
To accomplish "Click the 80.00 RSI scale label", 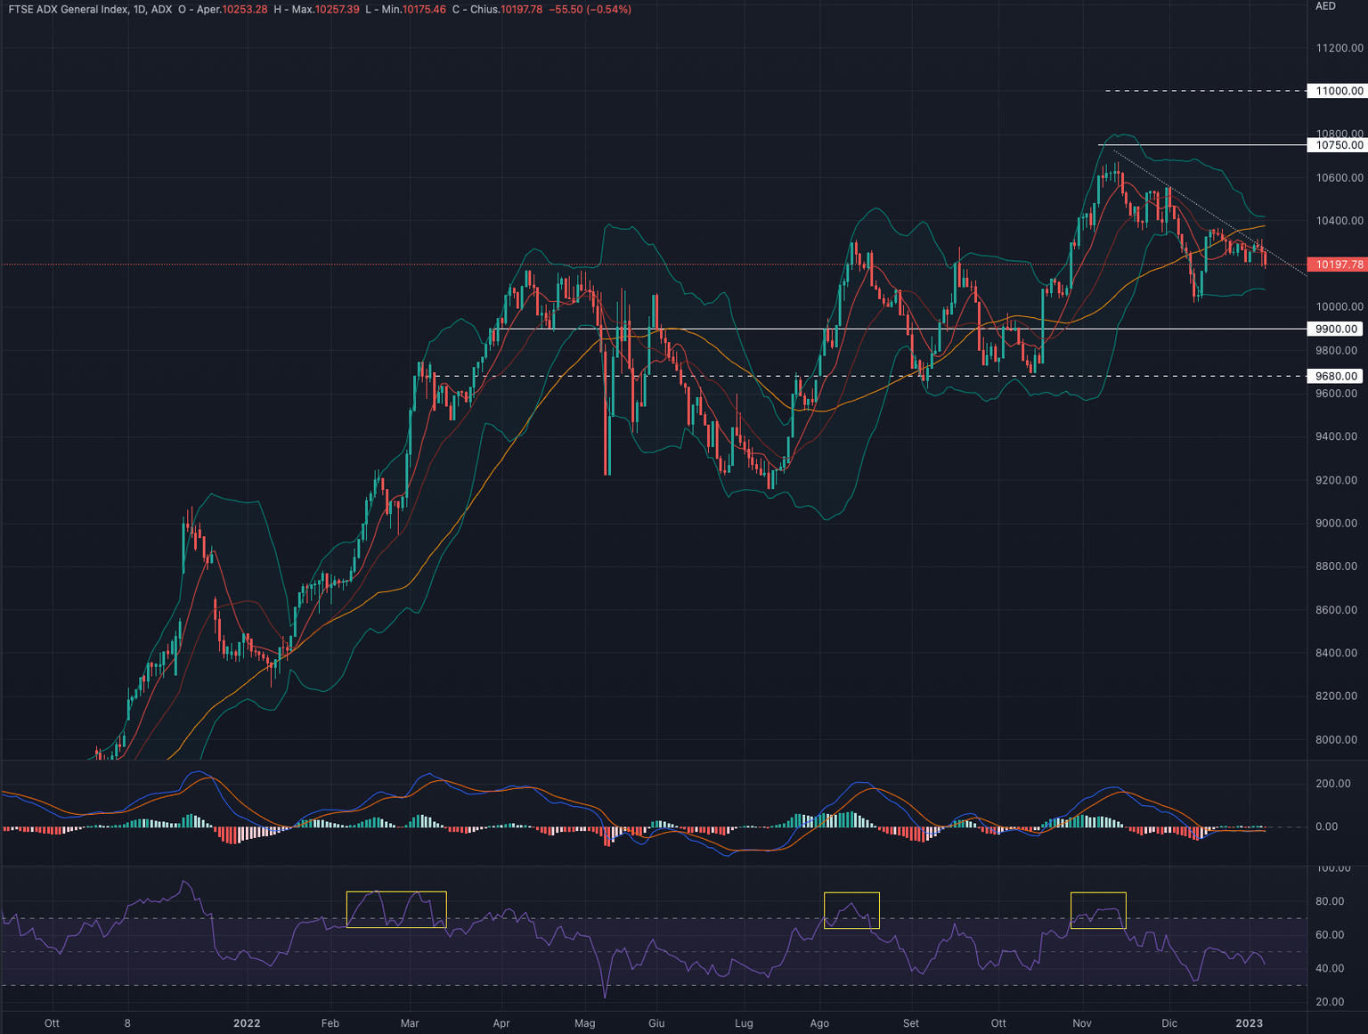I will click(1330, 901).
